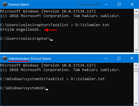The height and width of the screenshot is (106, 139).
Task: Maximize the Administrator Komut İstemi window
Action: pyautogui.click(x=119, y=58)
